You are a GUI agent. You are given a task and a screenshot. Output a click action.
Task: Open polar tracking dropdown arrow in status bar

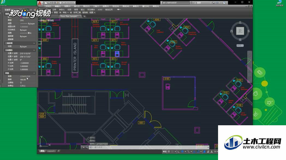click(185, 152)
